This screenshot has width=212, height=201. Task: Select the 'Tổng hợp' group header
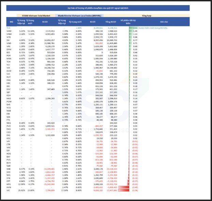point(147,16)
